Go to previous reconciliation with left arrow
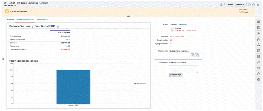Screen dimensions: 263x111 [x=249, y=5]
